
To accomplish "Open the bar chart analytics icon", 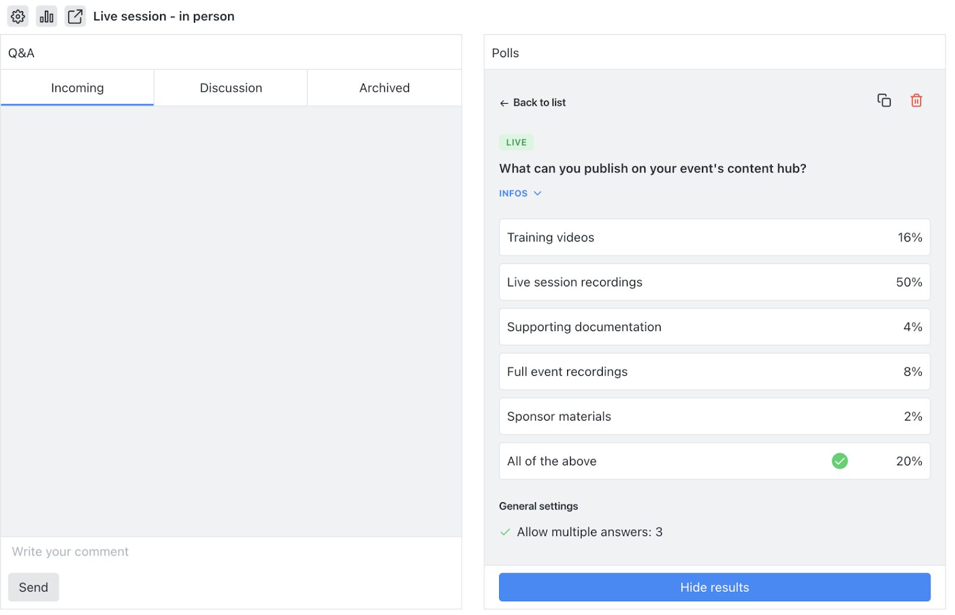I will point(47,16).
